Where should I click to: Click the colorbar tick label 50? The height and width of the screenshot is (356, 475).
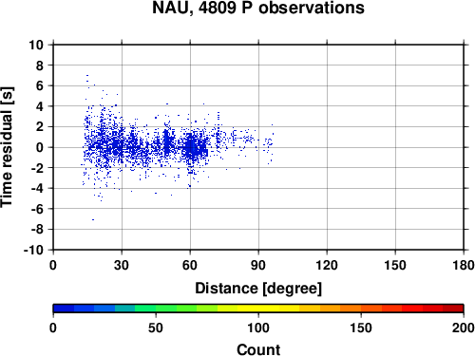pyautogui.click(x=156, y=328)
